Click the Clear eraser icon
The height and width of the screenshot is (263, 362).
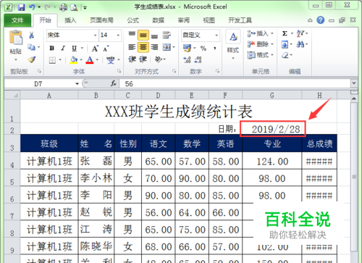click(285, 55)
